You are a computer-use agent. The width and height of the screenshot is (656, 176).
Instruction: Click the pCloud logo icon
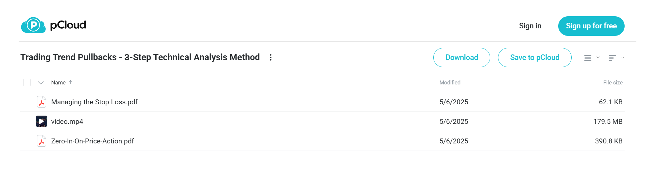[33, 25]
